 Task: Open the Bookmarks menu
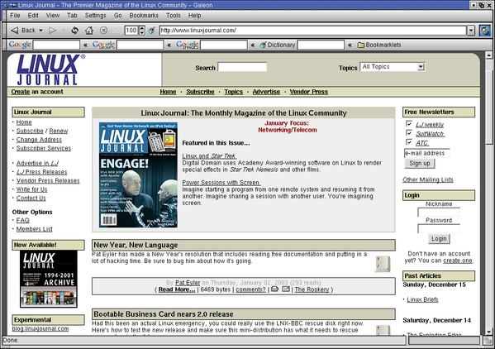(144, 15)
